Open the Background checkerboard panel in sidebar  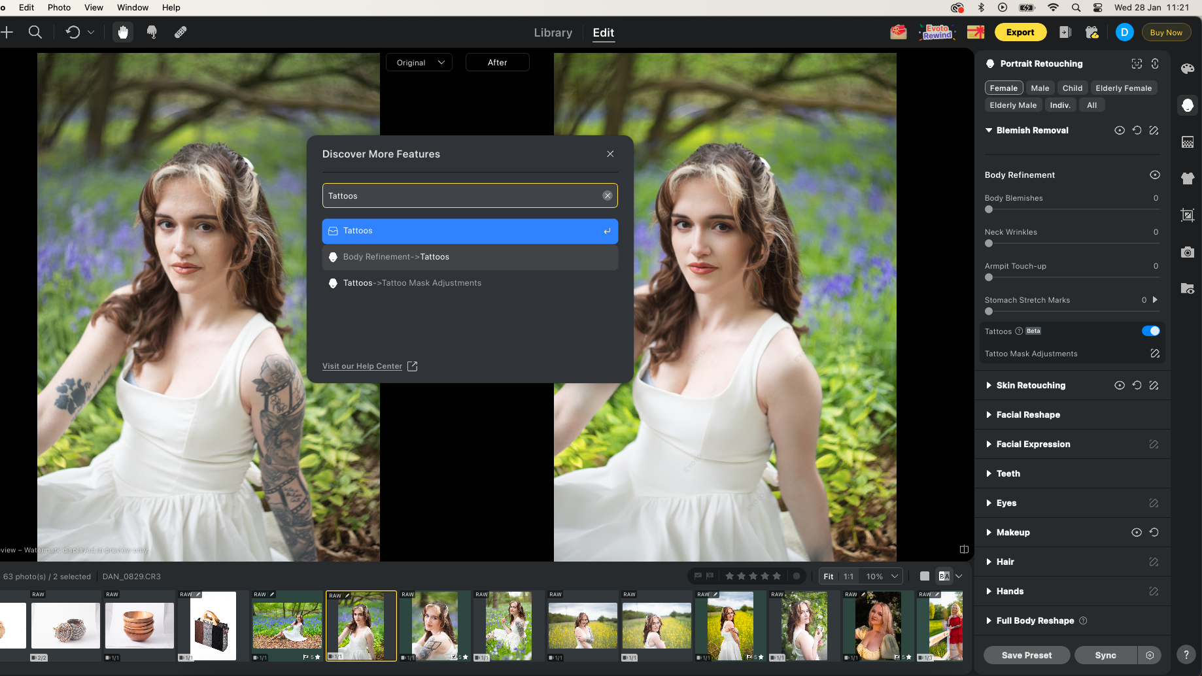(x=1188, y=142)
